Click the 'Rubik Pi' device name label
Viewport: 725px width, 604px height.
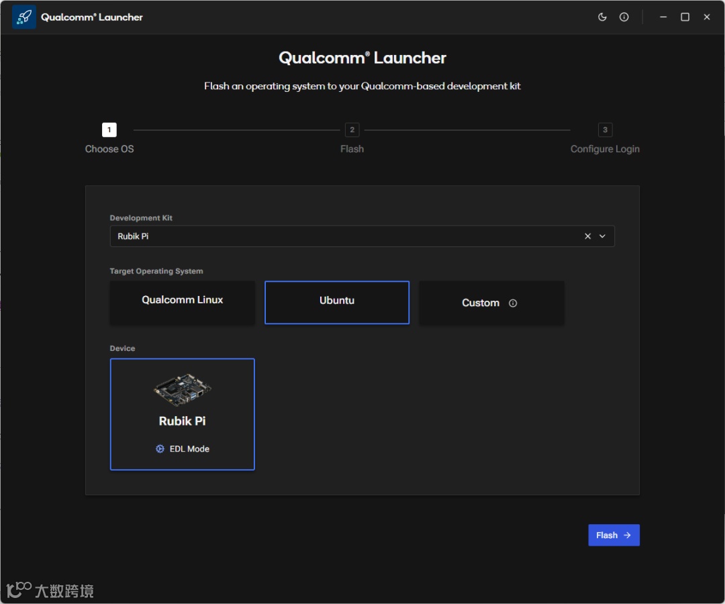click(182, 421)
